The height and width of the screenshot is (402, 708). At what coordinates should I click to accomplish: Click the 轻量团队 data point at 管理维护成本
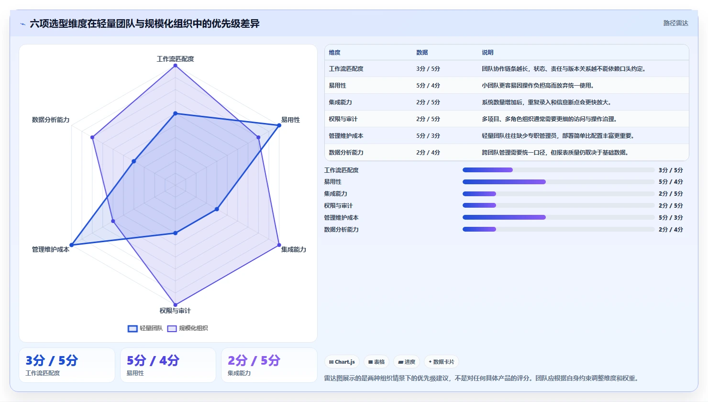72,245
